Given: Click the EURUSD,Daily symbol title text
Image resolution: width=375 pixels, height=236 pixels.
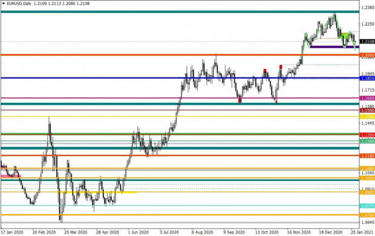Looking at the screenshot, I should pos(19,4).
